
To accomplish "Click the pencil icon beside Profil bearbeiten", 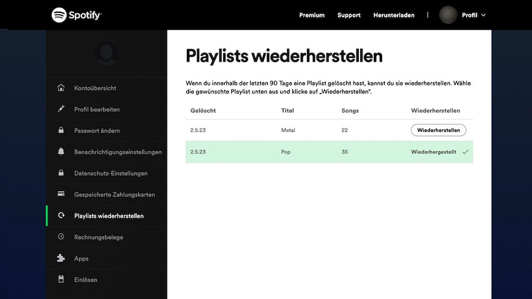I will click(x=61, y=109).
